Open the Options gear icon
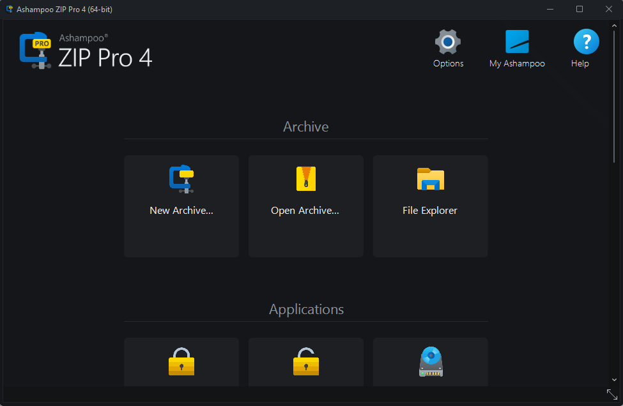The image size is (623, 406). [448, 41]
